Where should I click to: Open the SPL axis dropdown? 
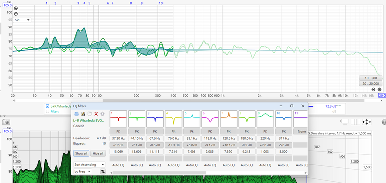(22, 20)
